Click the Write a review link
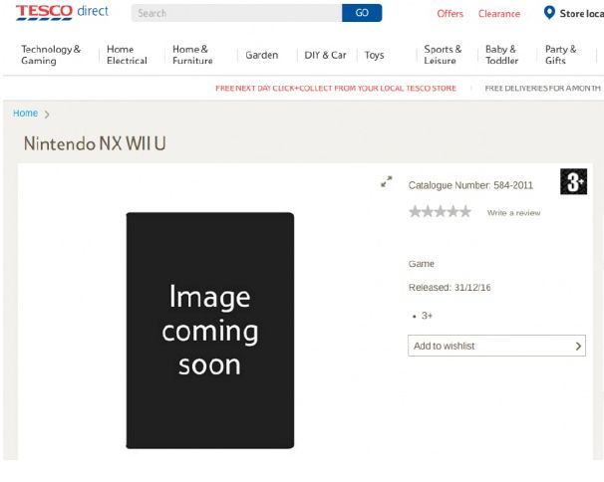This screenshot has height=482, width=604. 513,213
